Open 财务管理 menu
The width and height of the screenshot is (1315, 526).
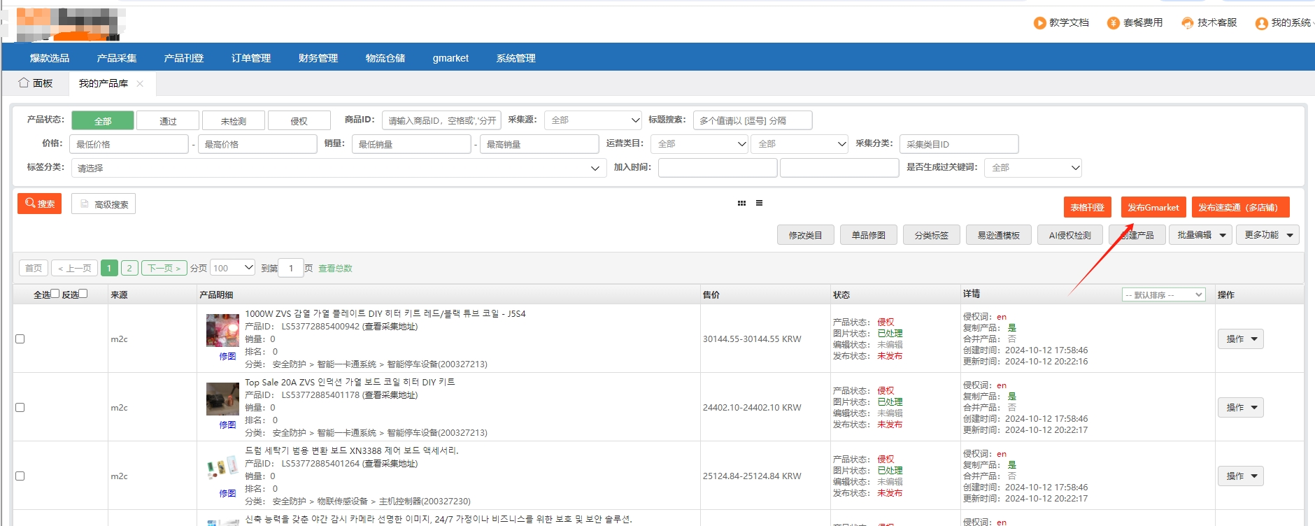click(318, 58)
